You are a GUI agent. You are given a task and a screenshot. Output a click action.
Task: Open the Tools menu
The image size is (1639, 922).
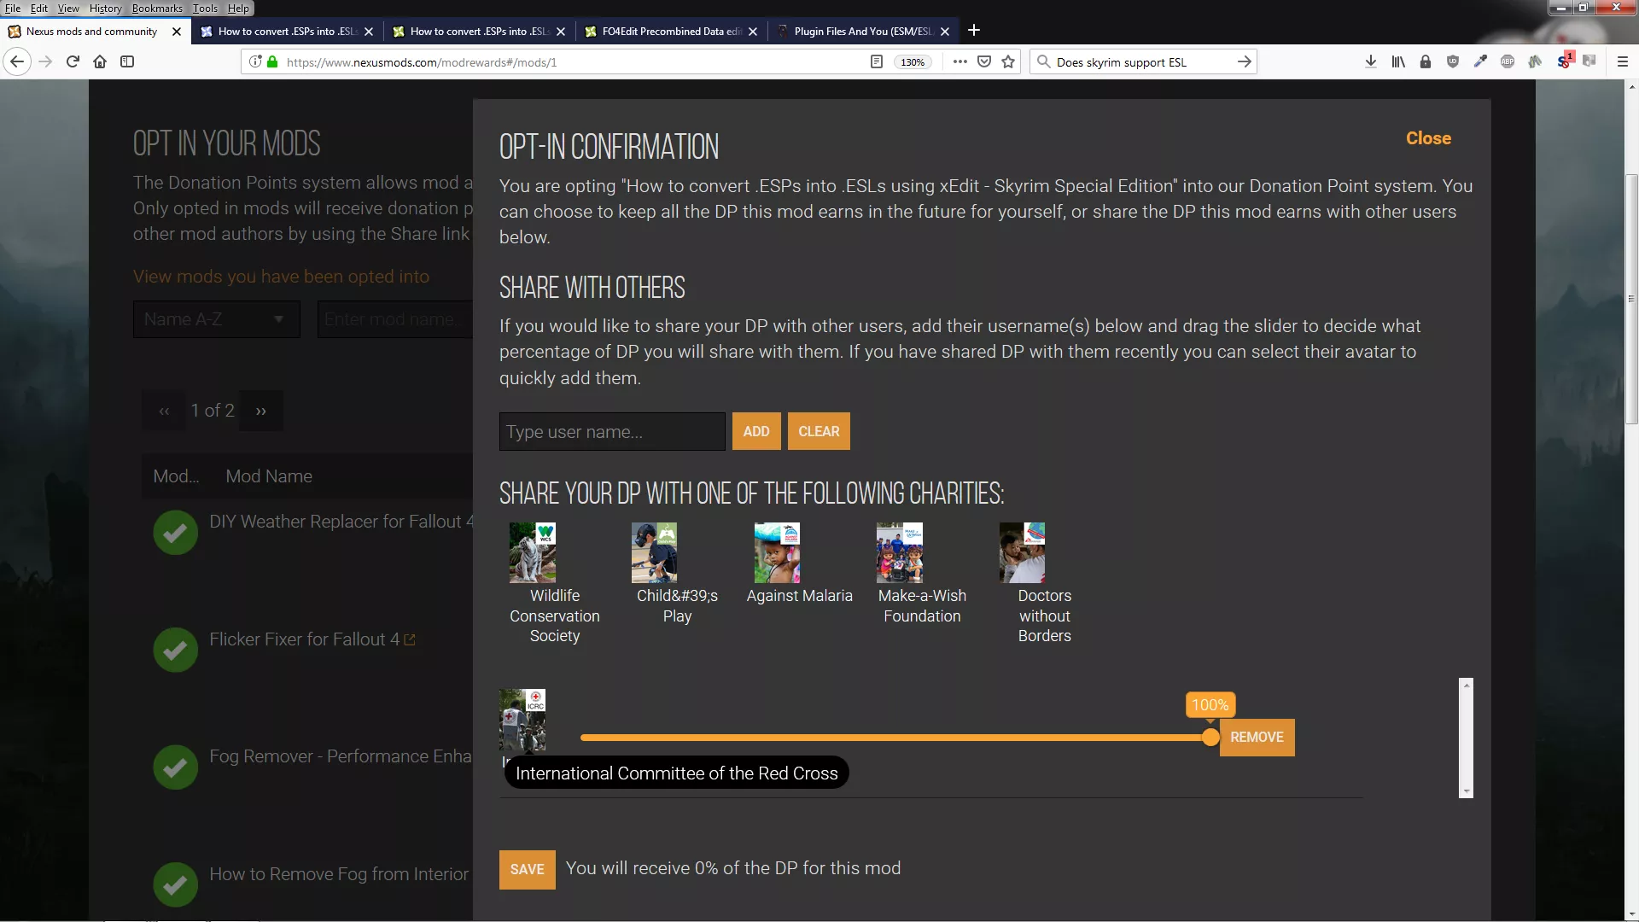click(x=205, y=8)
